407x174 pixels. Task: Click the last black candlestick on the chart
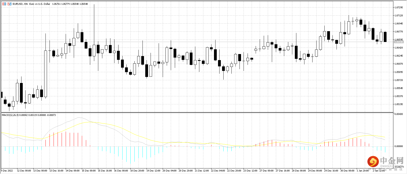point(385,37)
